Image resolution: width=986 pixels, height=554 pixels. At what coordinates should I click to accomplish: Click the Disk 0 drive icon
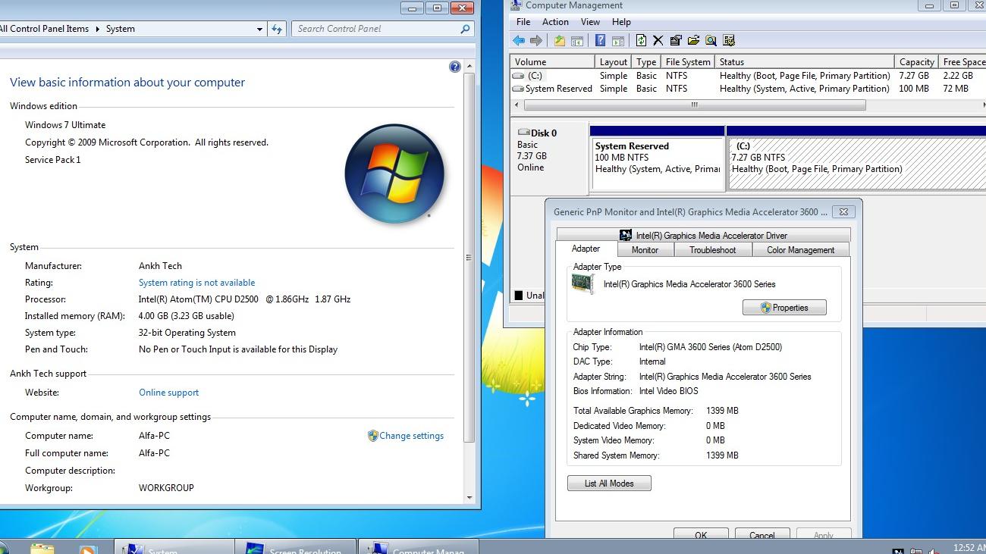(523, 133)
